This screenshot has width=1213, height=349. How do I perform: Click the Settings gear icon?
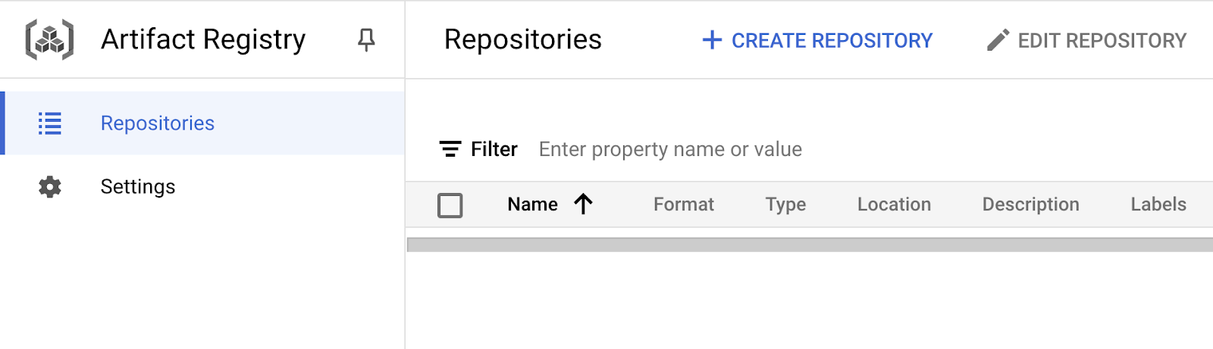tap(50, 187)
